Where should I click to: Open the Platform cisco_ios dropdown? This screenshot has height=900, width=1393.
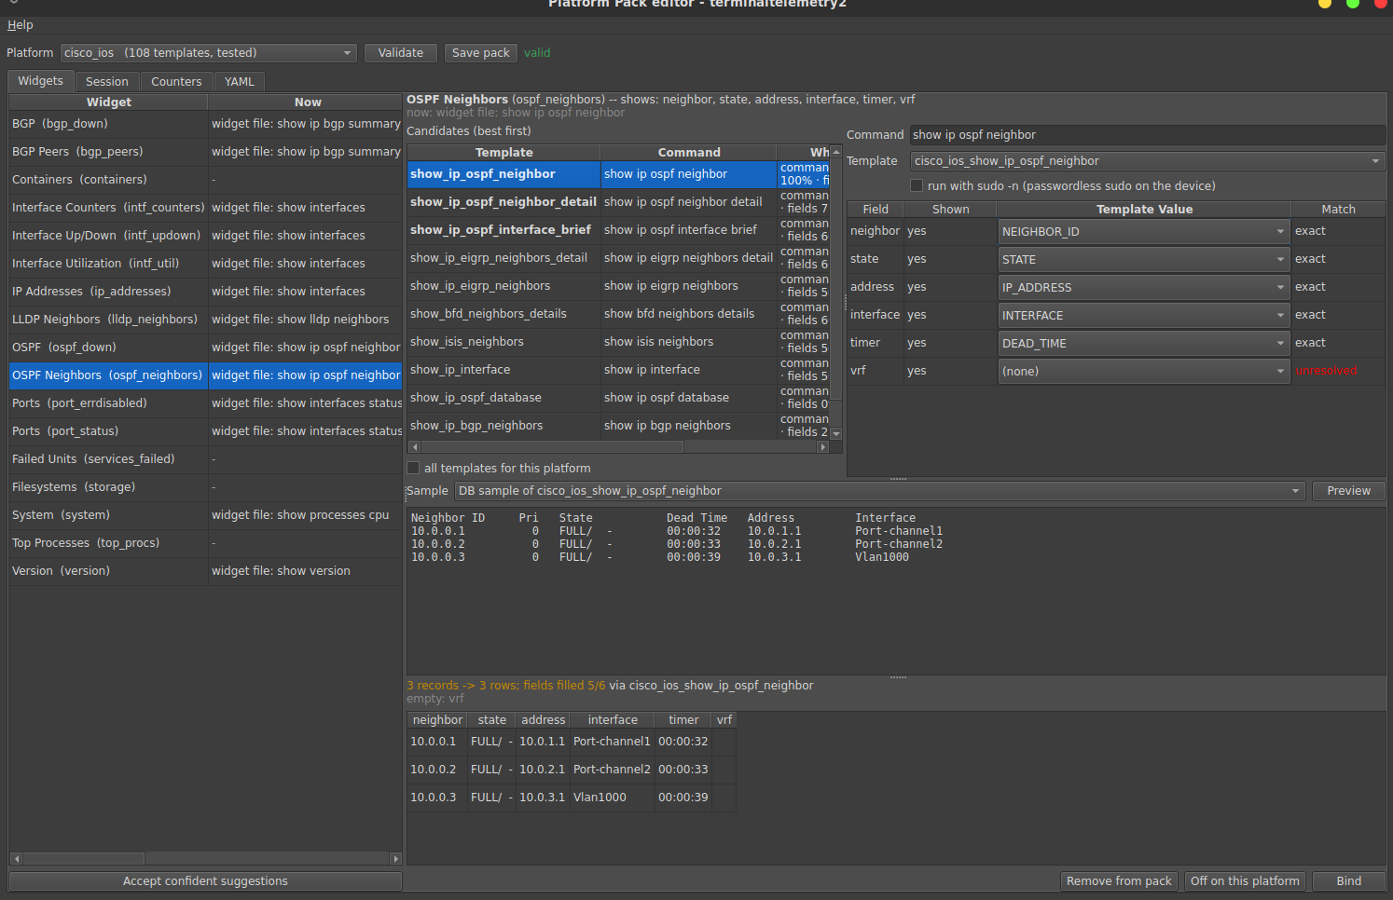click(209, 53)
